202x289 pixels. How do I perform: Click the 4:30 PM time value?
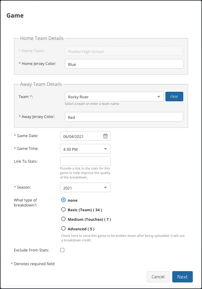coord(71,149)
